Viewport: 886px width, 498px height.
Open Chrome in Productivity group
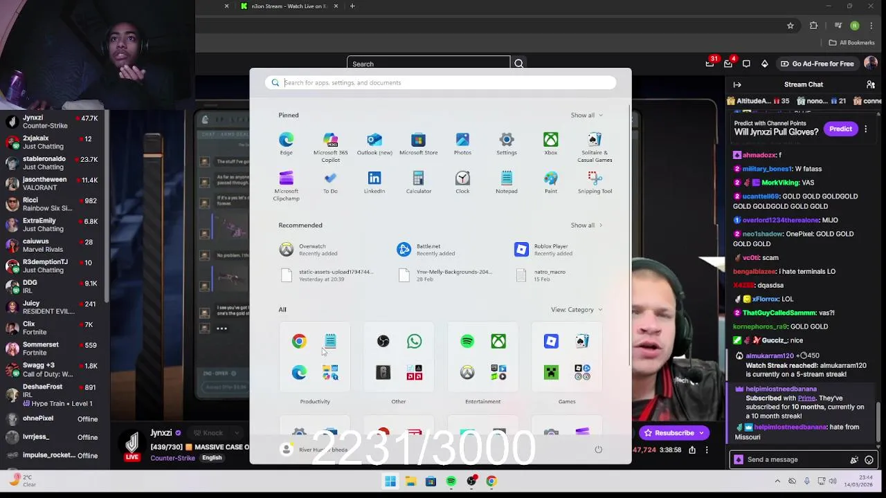tap(299, 341)
